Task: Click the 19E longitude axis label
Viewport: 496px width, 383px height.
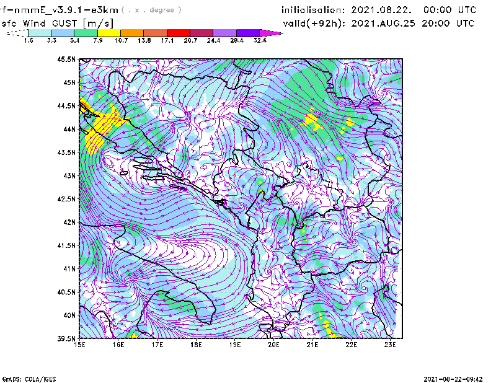Action: tap(235, 345)
